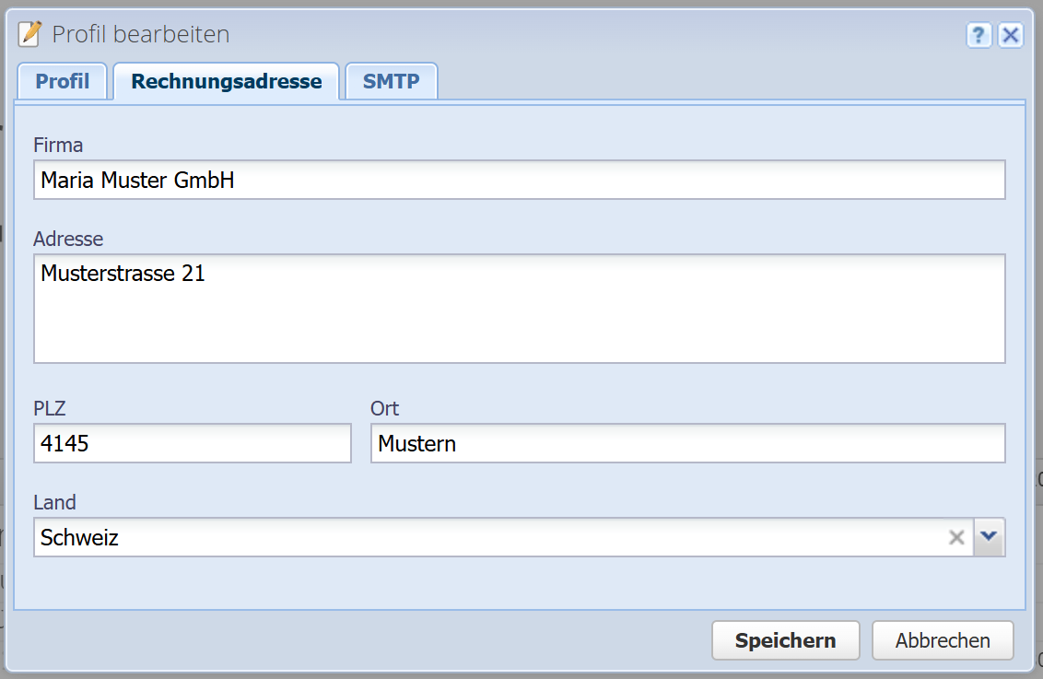
Task: Click the Ort field containing Mustern
Action: 687,443
